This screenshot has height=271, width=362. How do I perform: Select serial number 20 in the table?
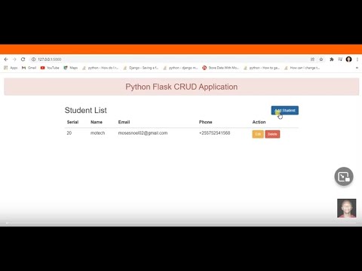tap(69, 133)
